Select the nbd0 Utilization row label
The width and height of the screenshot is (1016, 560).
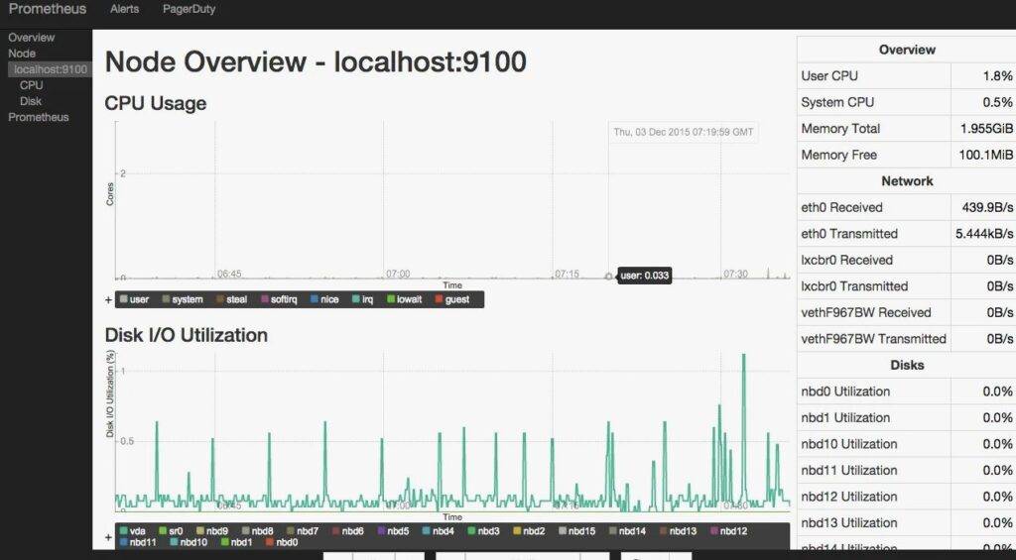click(845, 392)
